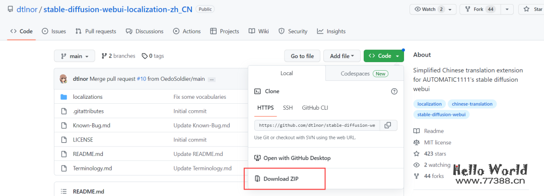
Task: Click the dtlnor owner link
Action: pyautogui.click(x=27, y=10)
